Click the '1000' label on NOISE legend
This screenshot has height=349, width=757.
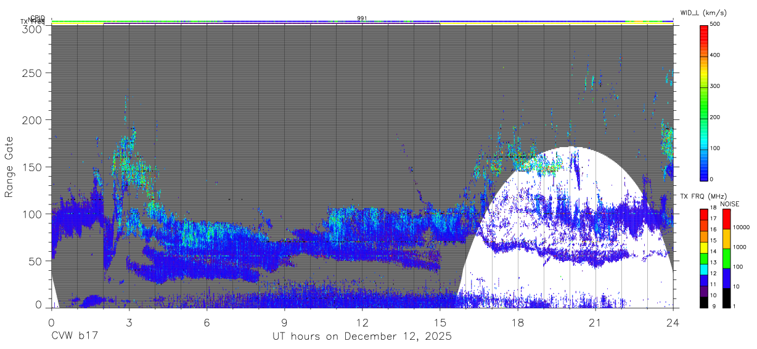pyautogui.click(x=739, y=247)
